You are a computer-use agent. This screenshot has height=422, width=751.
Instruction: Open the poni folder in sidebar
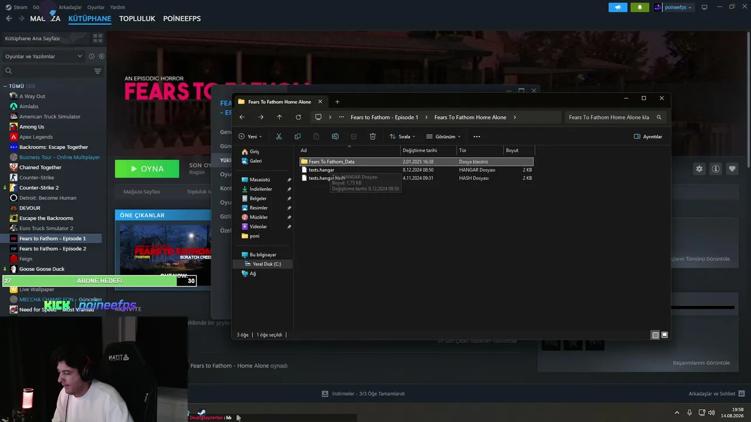coord(251,236)
